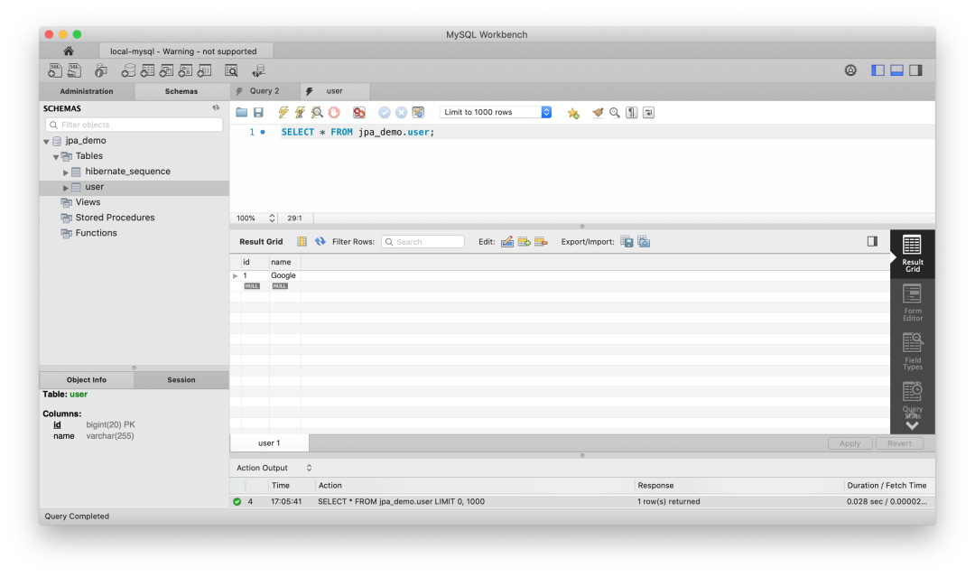Open the object inspector icon

click(101, 70)
